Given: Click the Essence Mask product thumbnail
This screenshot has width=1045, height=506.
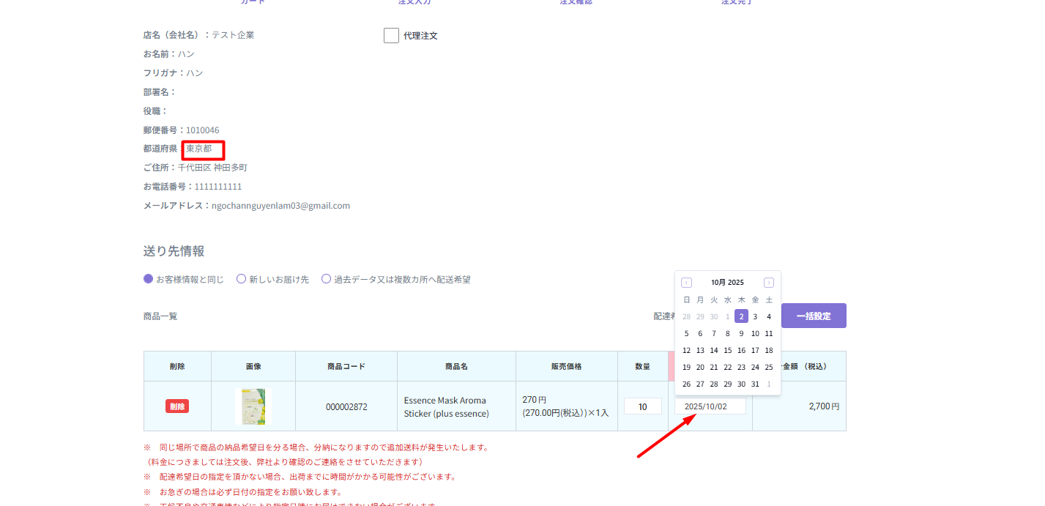Looking at the screenshot, I should (x=253, y=406).
